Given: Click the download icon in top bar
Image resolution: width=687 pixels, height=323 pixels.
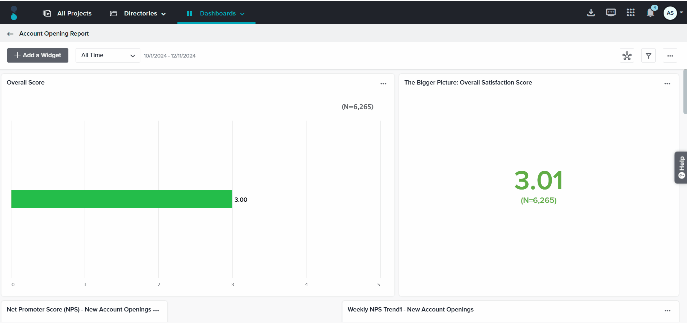Looking at the screenshot, I should [x=591, y=13].
